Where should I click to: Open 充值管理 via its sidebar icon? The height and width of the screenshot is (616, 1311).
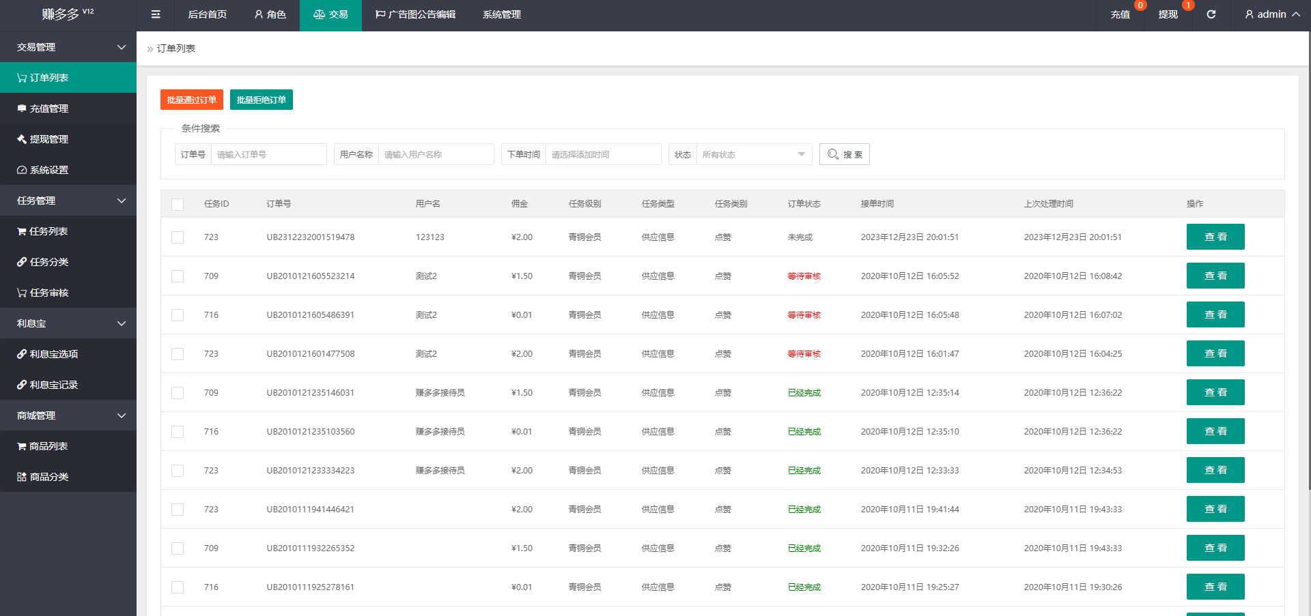[x=22, y=108]
